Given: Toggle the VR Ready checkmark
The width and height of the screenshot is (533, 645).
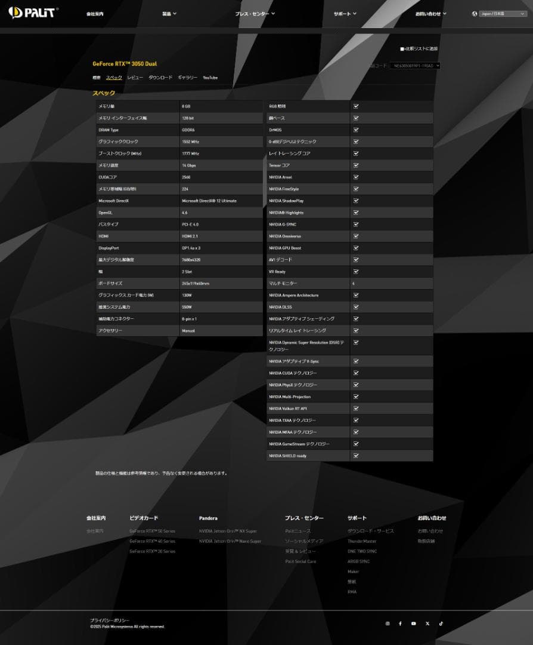Looking at the screenshot, I should point(356,271).
